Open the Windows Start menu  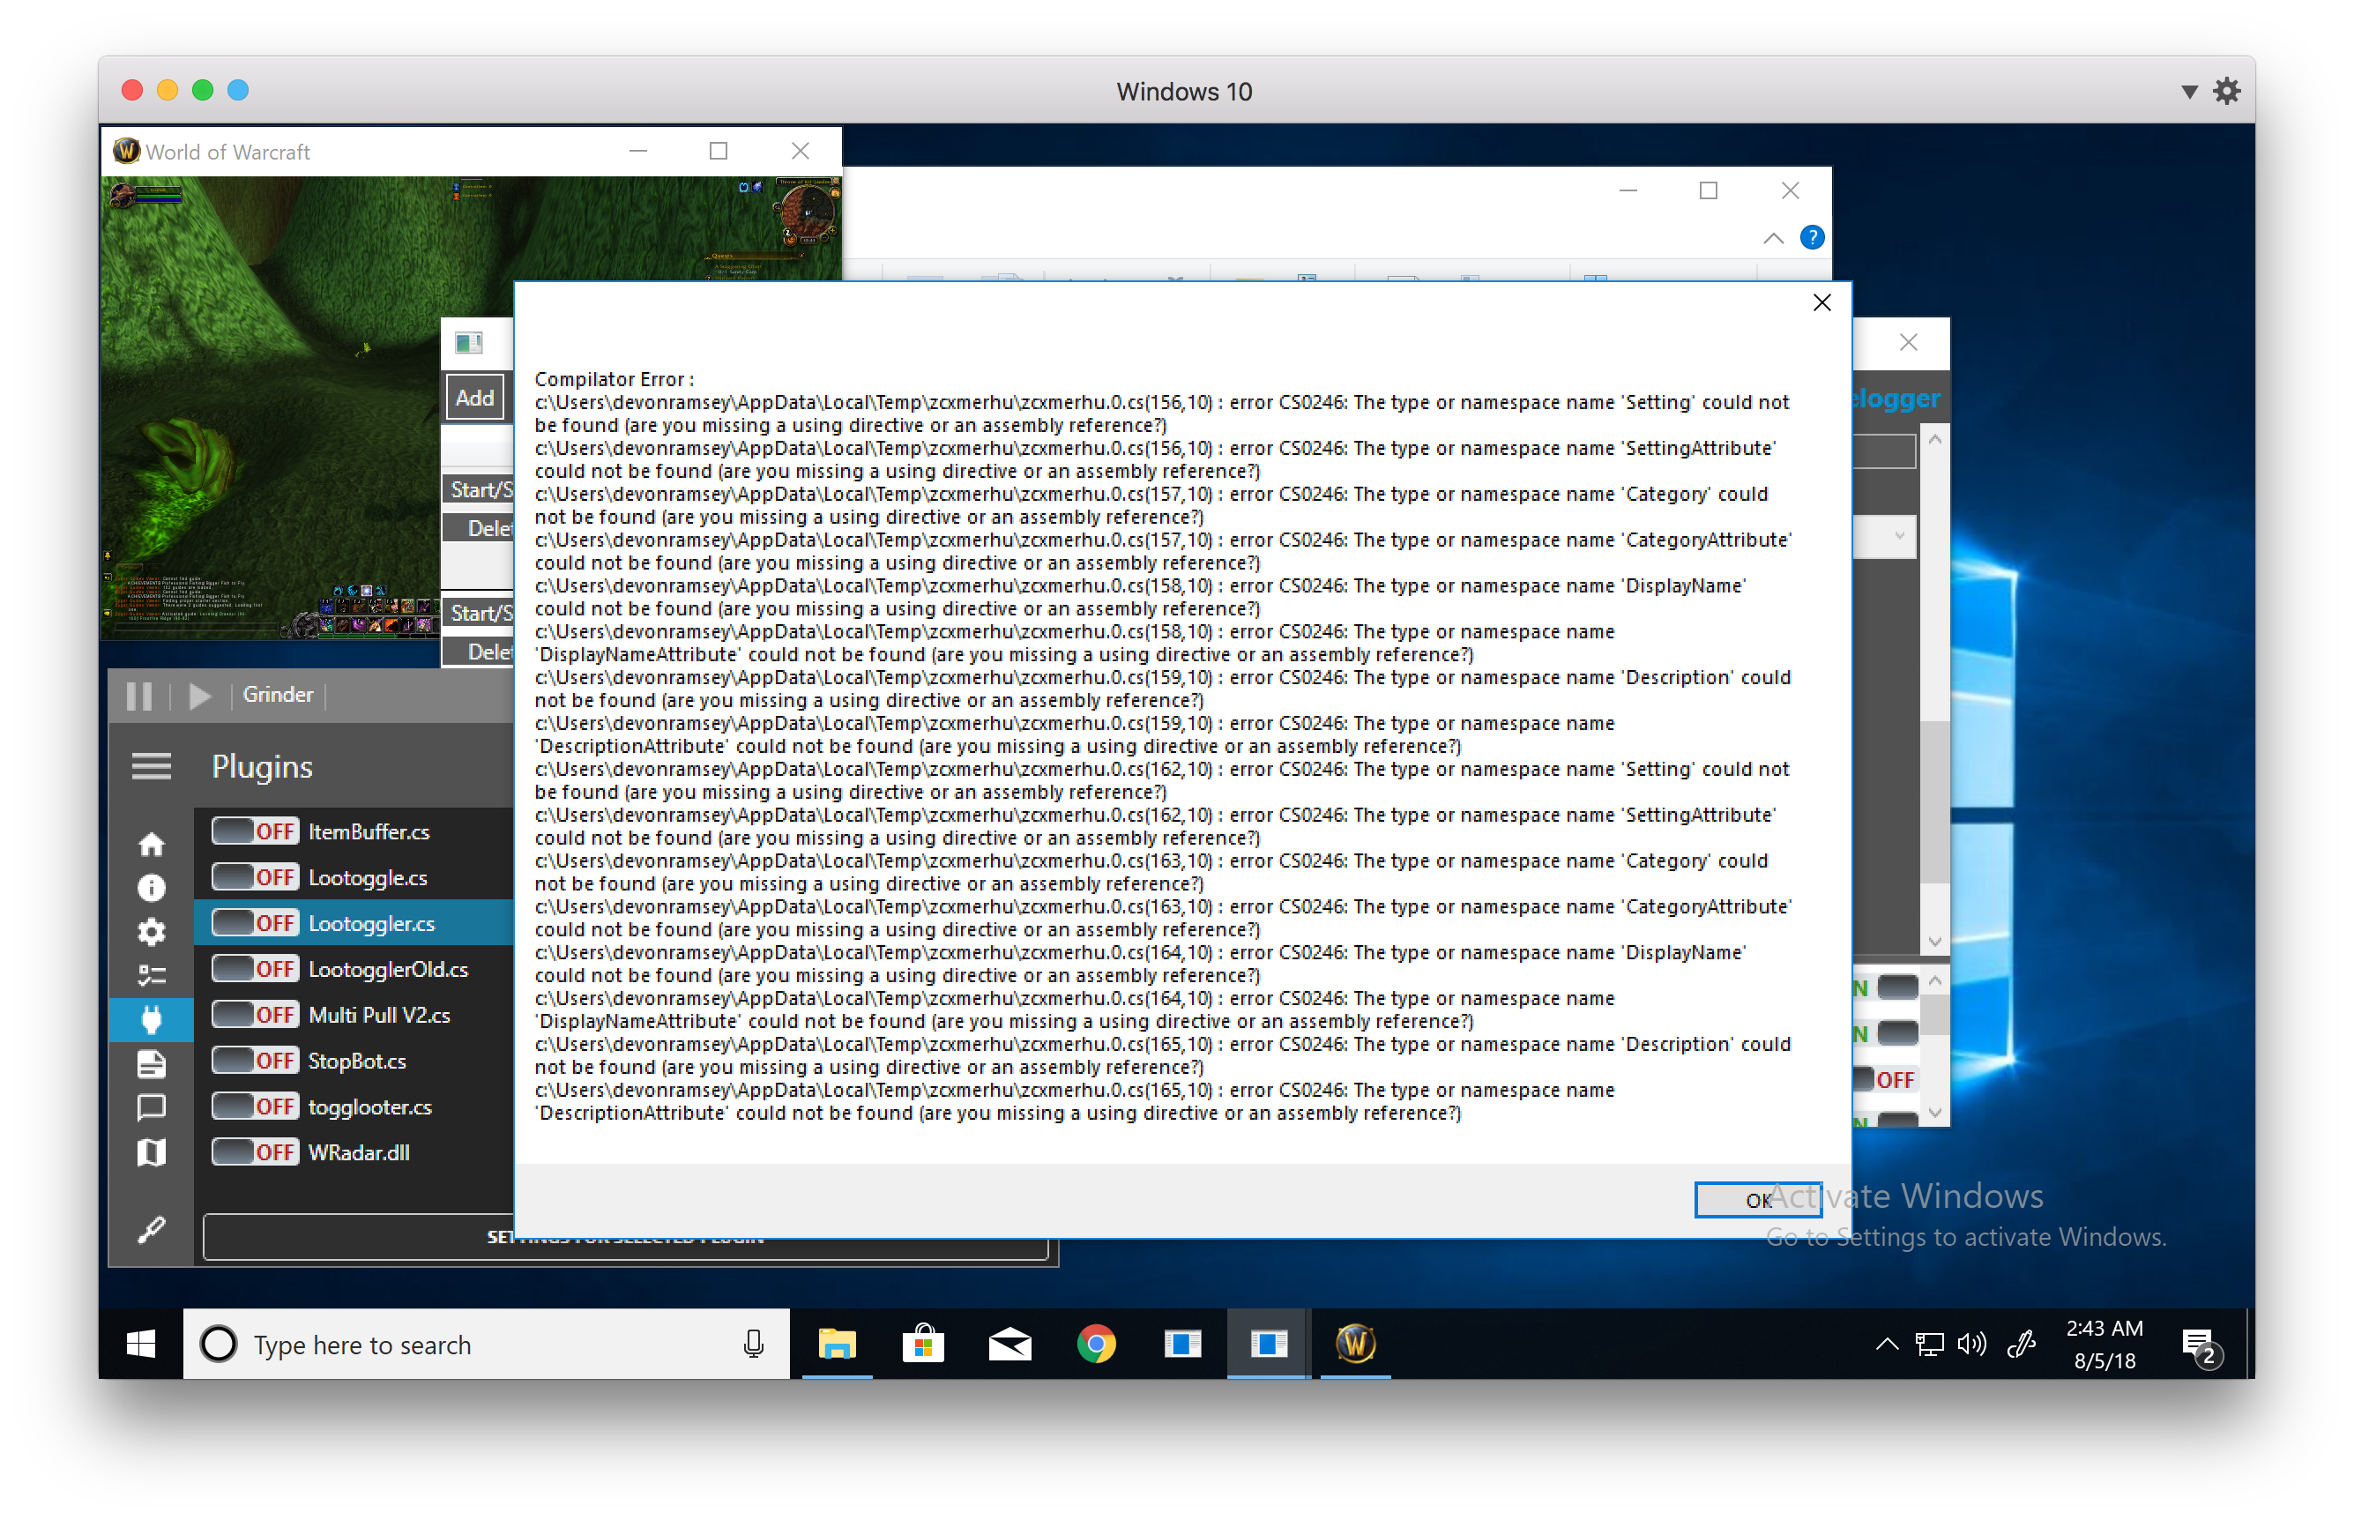click(141, 1345)
